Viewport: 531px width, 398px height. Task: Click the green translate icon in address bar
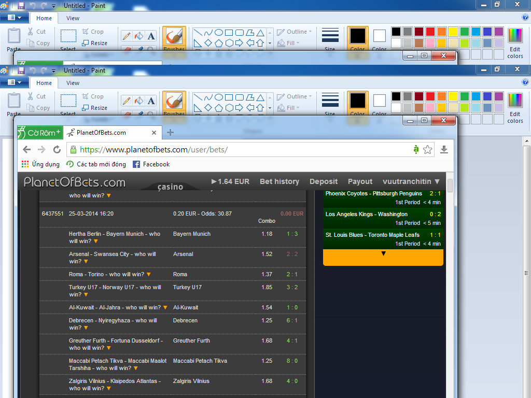coord(416,149)
